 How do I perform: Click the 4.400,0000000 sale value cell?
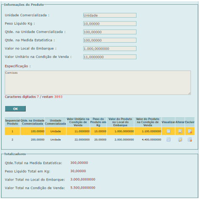pos(148,140)
